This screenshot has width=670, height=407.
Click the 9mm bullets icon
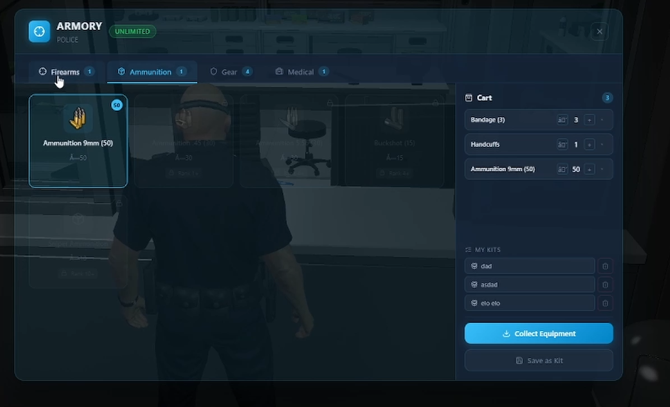(78, 118)
